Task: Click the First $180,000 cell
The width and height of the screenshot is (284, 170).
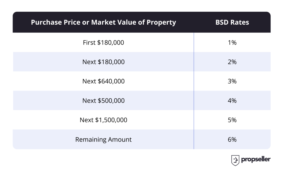Action: [103, 43]
